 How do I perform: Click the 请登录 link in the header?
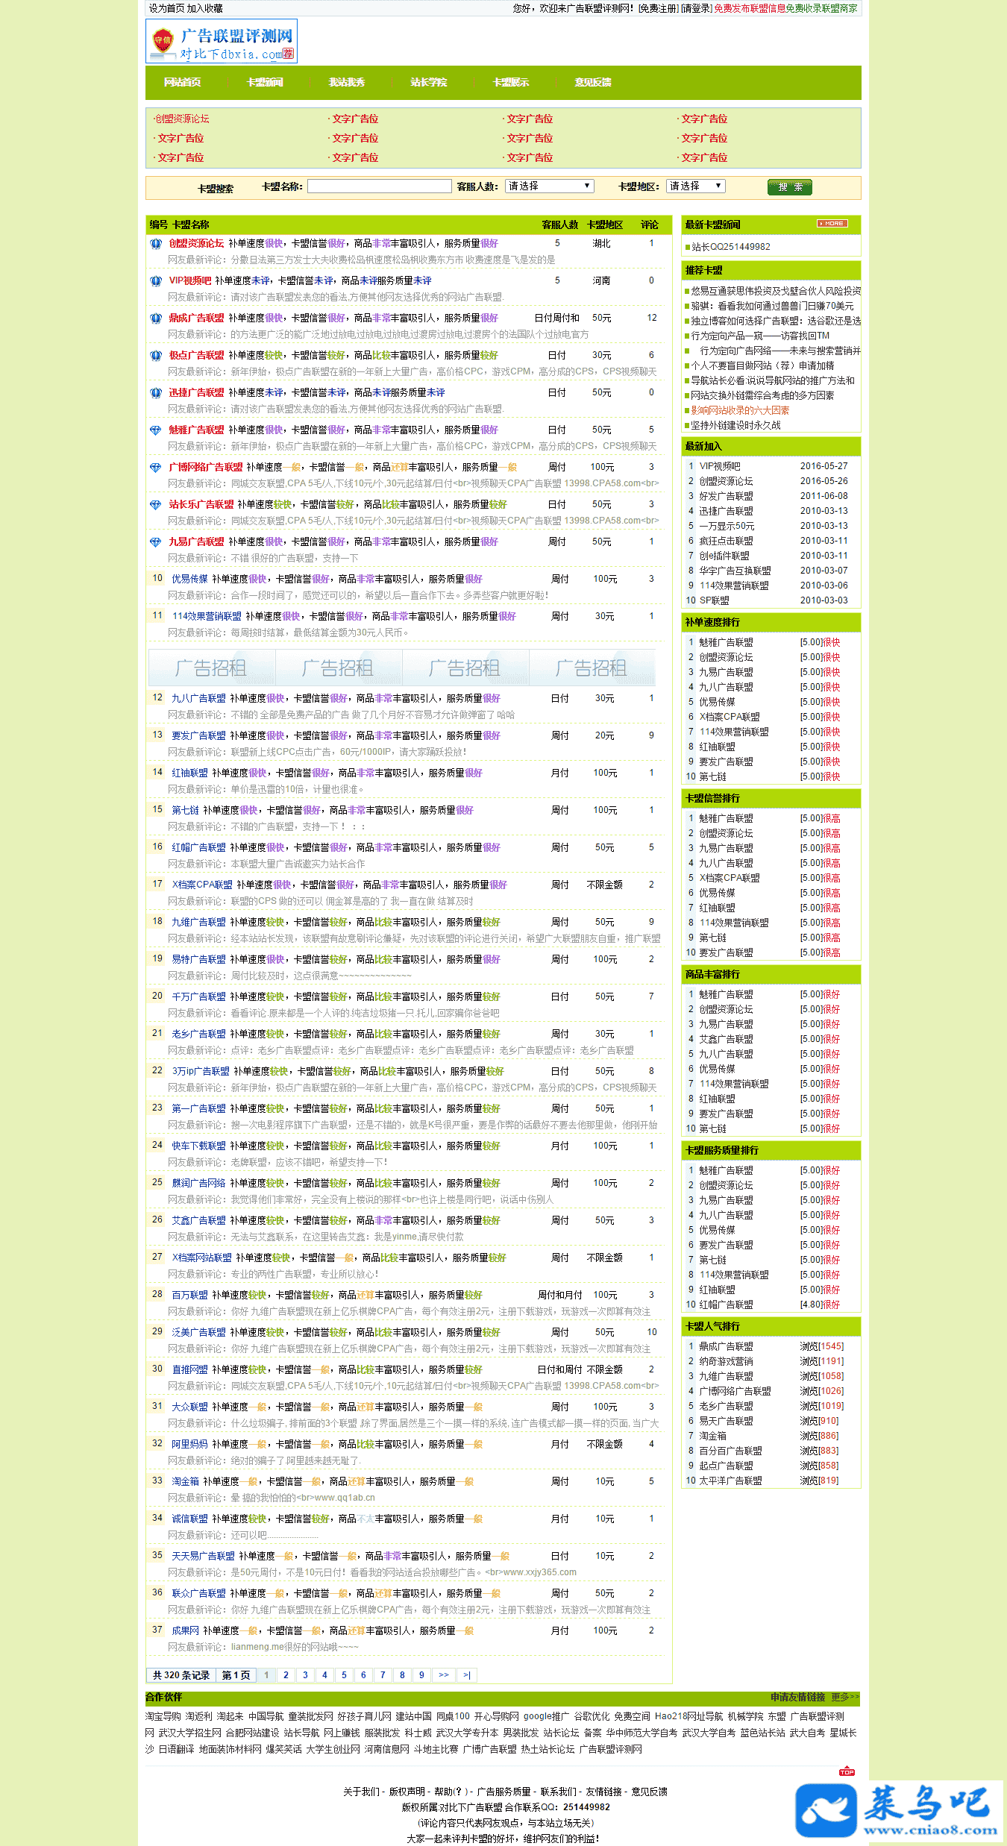(x=696, y=8)
